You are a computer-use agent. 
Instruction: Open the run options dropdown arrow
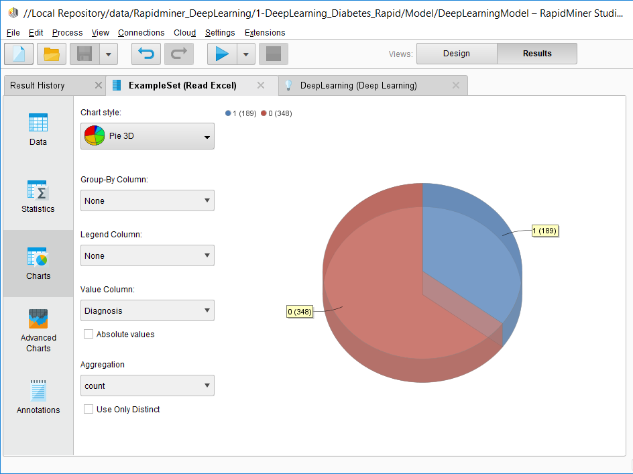tap(246, 54)
